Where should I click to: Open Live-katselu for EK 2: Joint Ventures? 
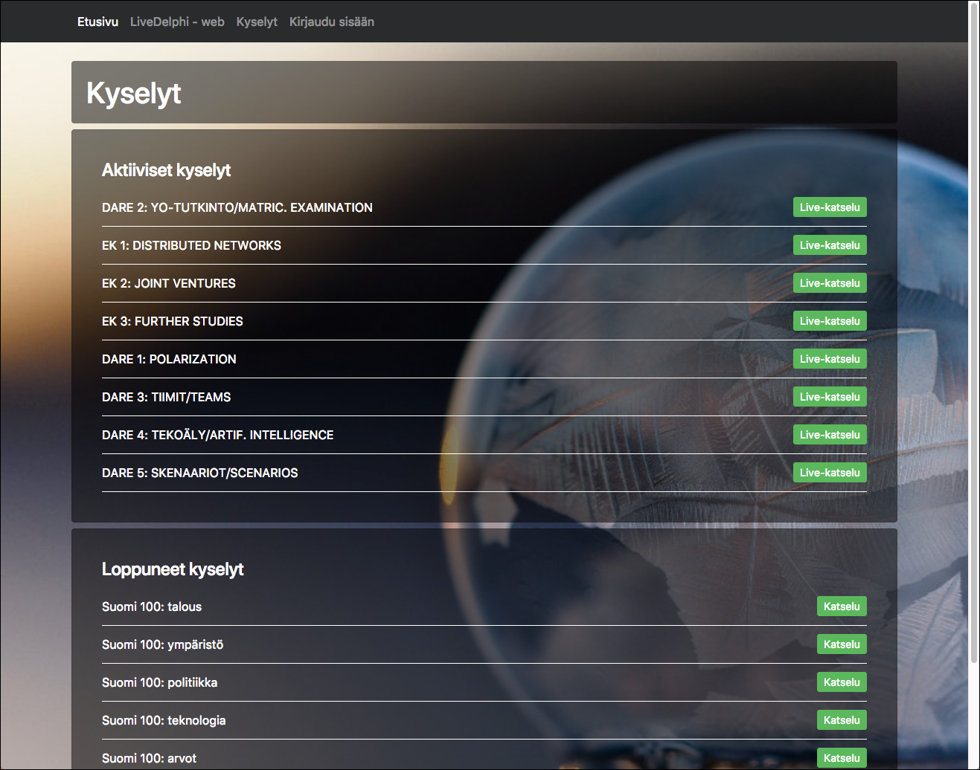coord(830,283)
